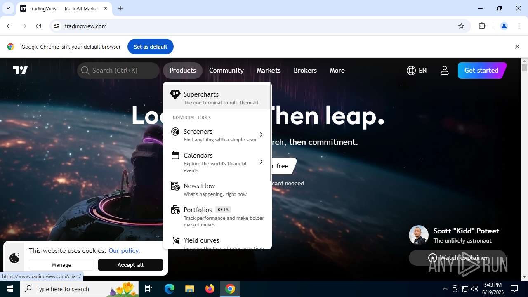Click the Watch explainer button
This screenshot has height=297, width=528.
tap(457, 258)
